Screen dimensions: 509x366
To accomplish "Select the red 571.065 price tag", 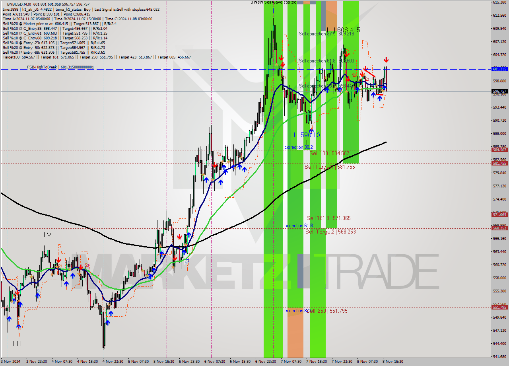I will (x=499, y=215).
